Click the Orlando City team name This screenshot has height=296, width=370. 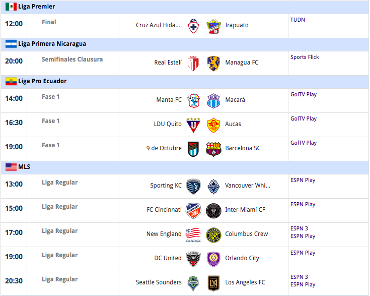[242, 258]
